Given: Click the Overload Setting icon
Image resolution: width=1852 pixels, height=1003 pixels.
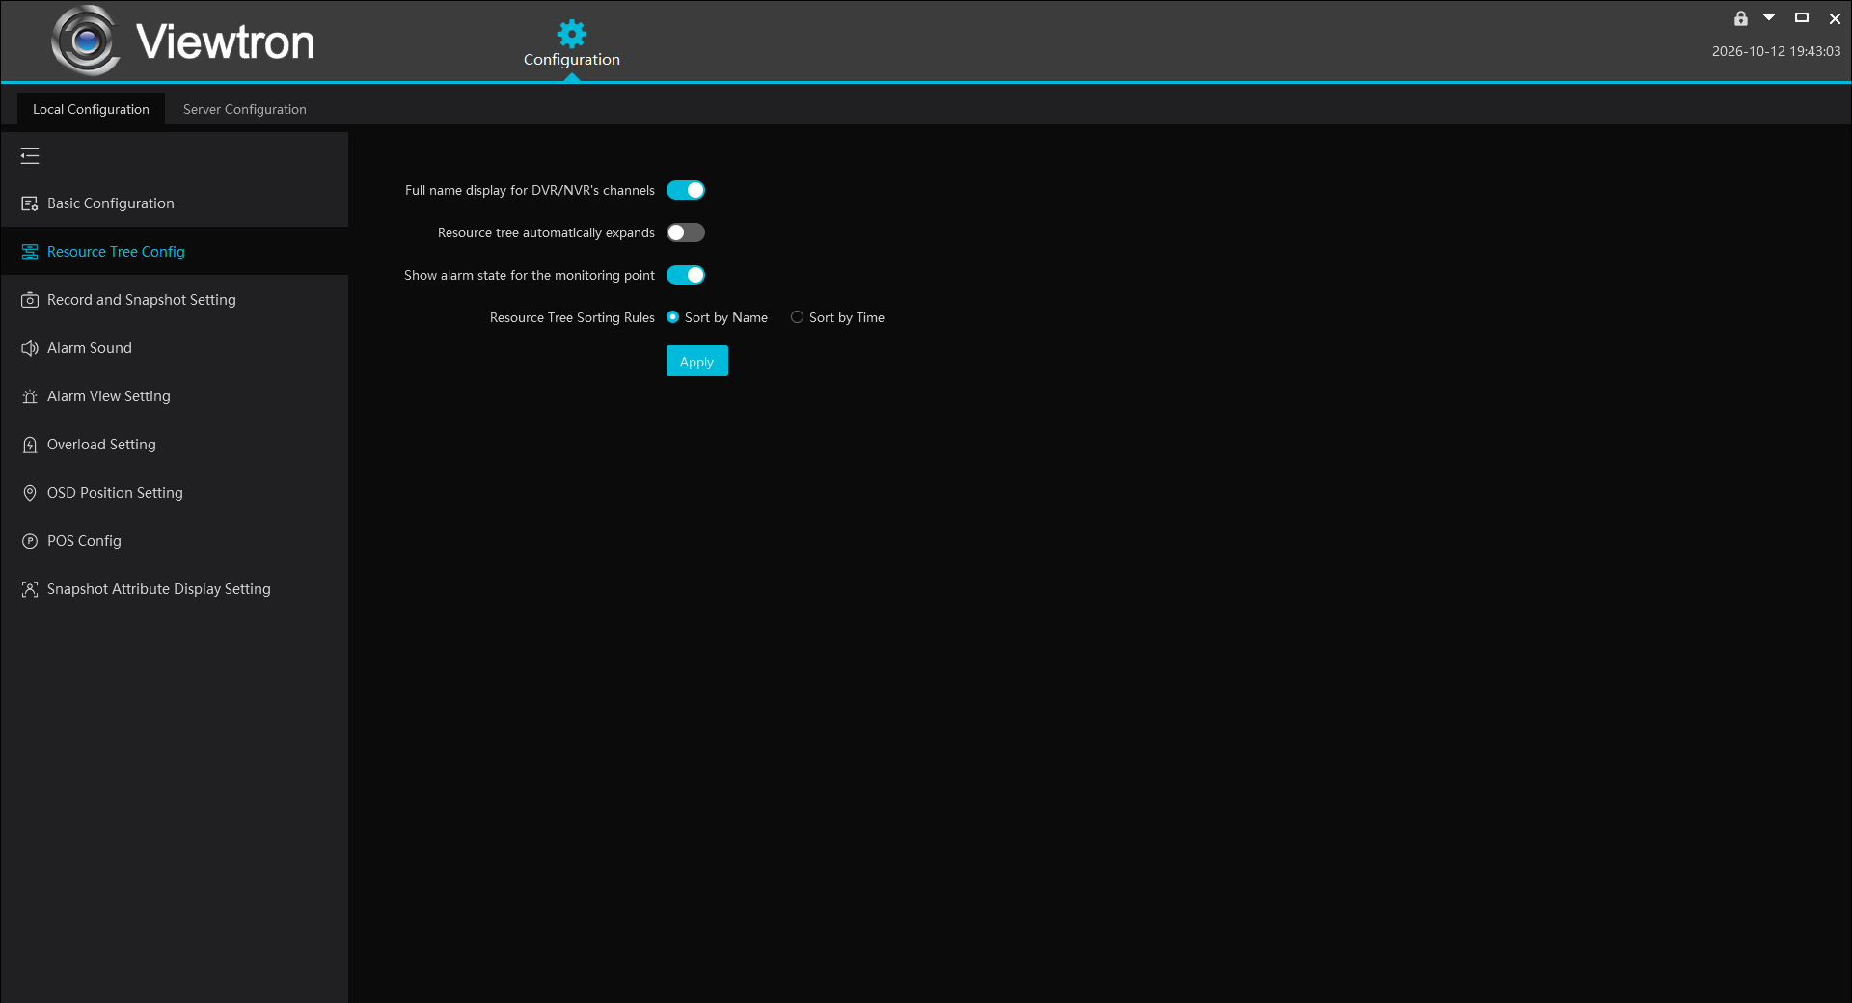Looking at the screenshot, I should pos(30,445).
